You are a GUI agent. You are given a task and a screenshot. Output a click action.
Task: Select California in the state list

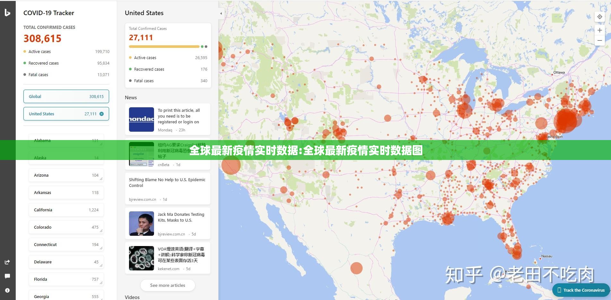point(66,210)
